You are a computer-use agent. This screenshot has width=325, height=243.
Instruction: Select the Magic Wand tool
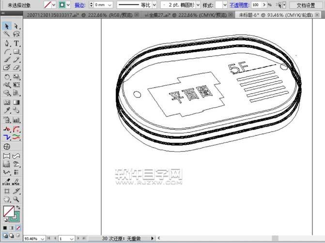tap(7, 34)
